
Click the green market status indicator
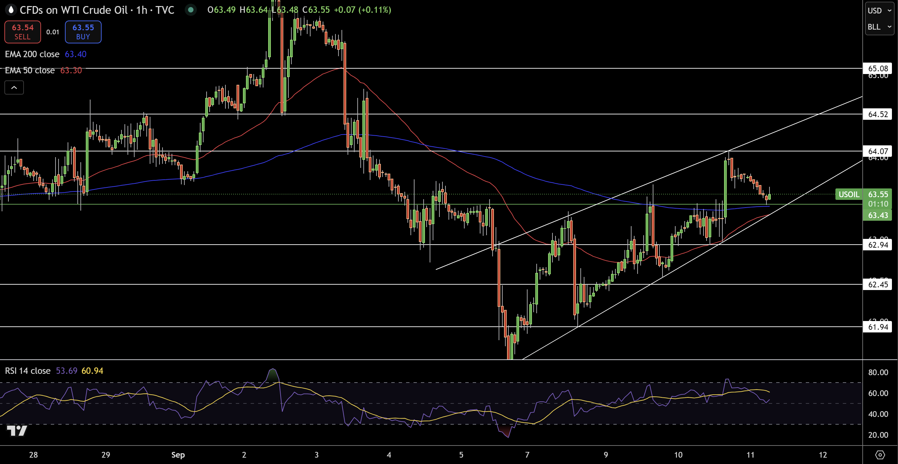[x=190, y=10]
